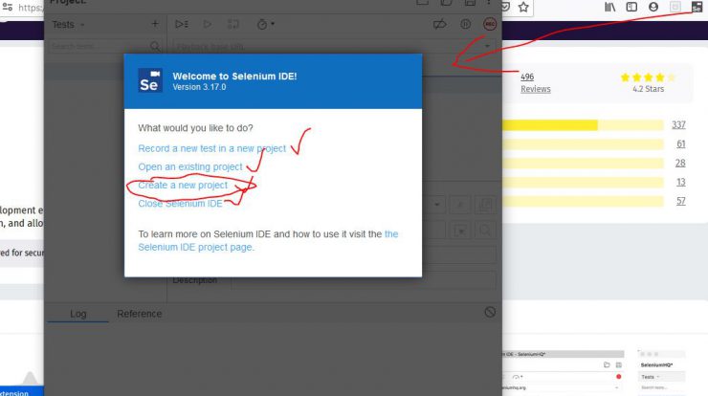
Task: Toggle pause on exceptions icon
Action: click(x=466, y=24)
